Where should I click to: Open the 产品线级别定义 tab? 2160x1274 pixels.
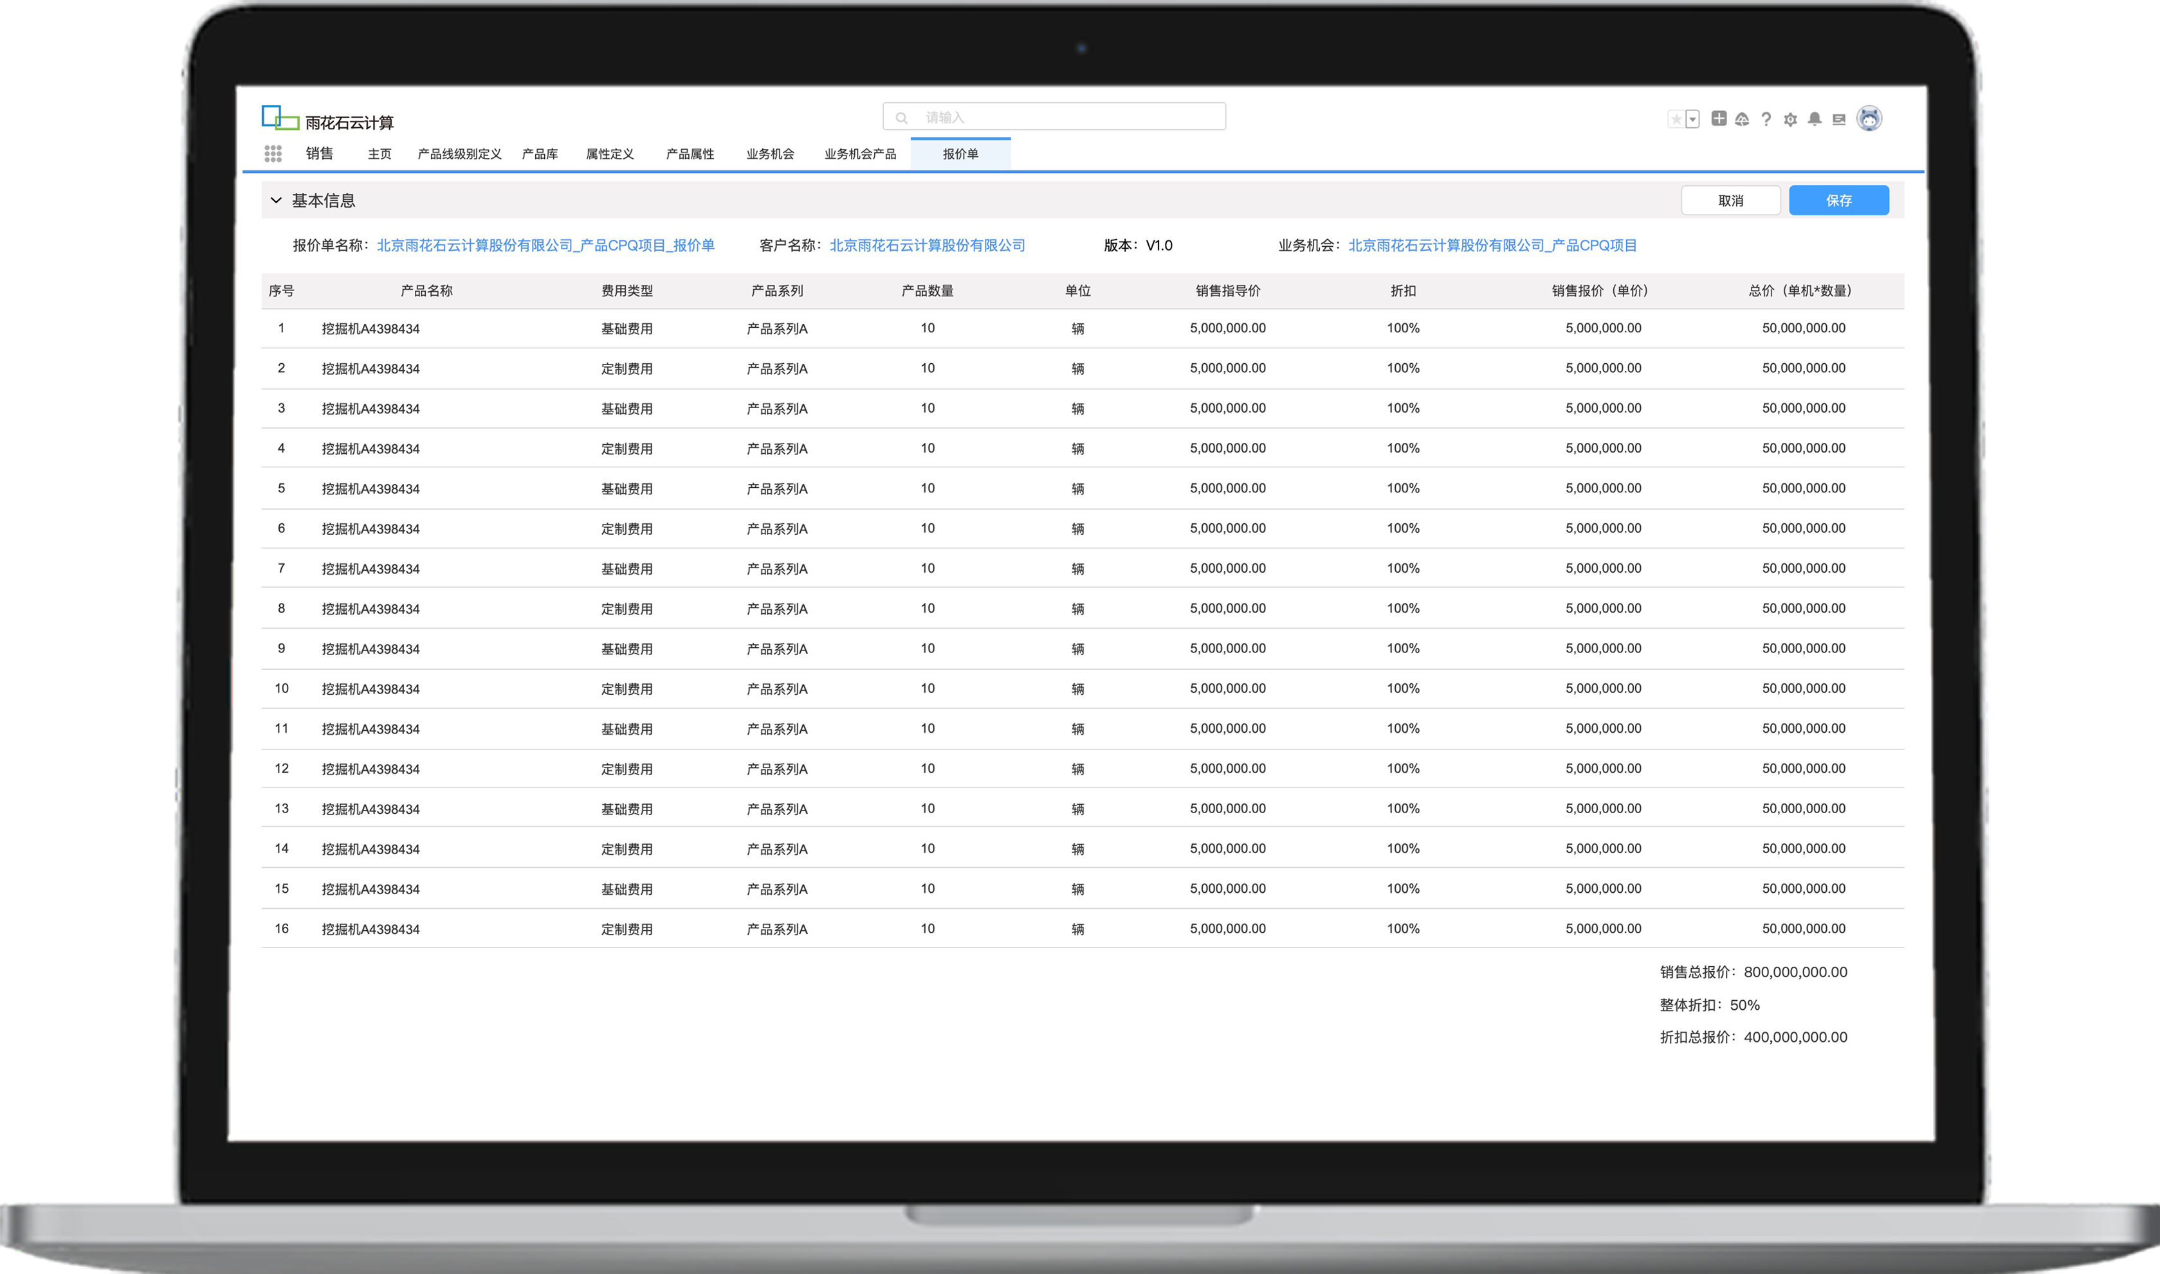[x=459, y=154]
